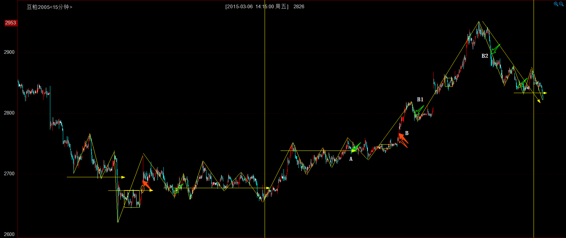
Task: Click the price readout 2826
Action: (299, 7)
